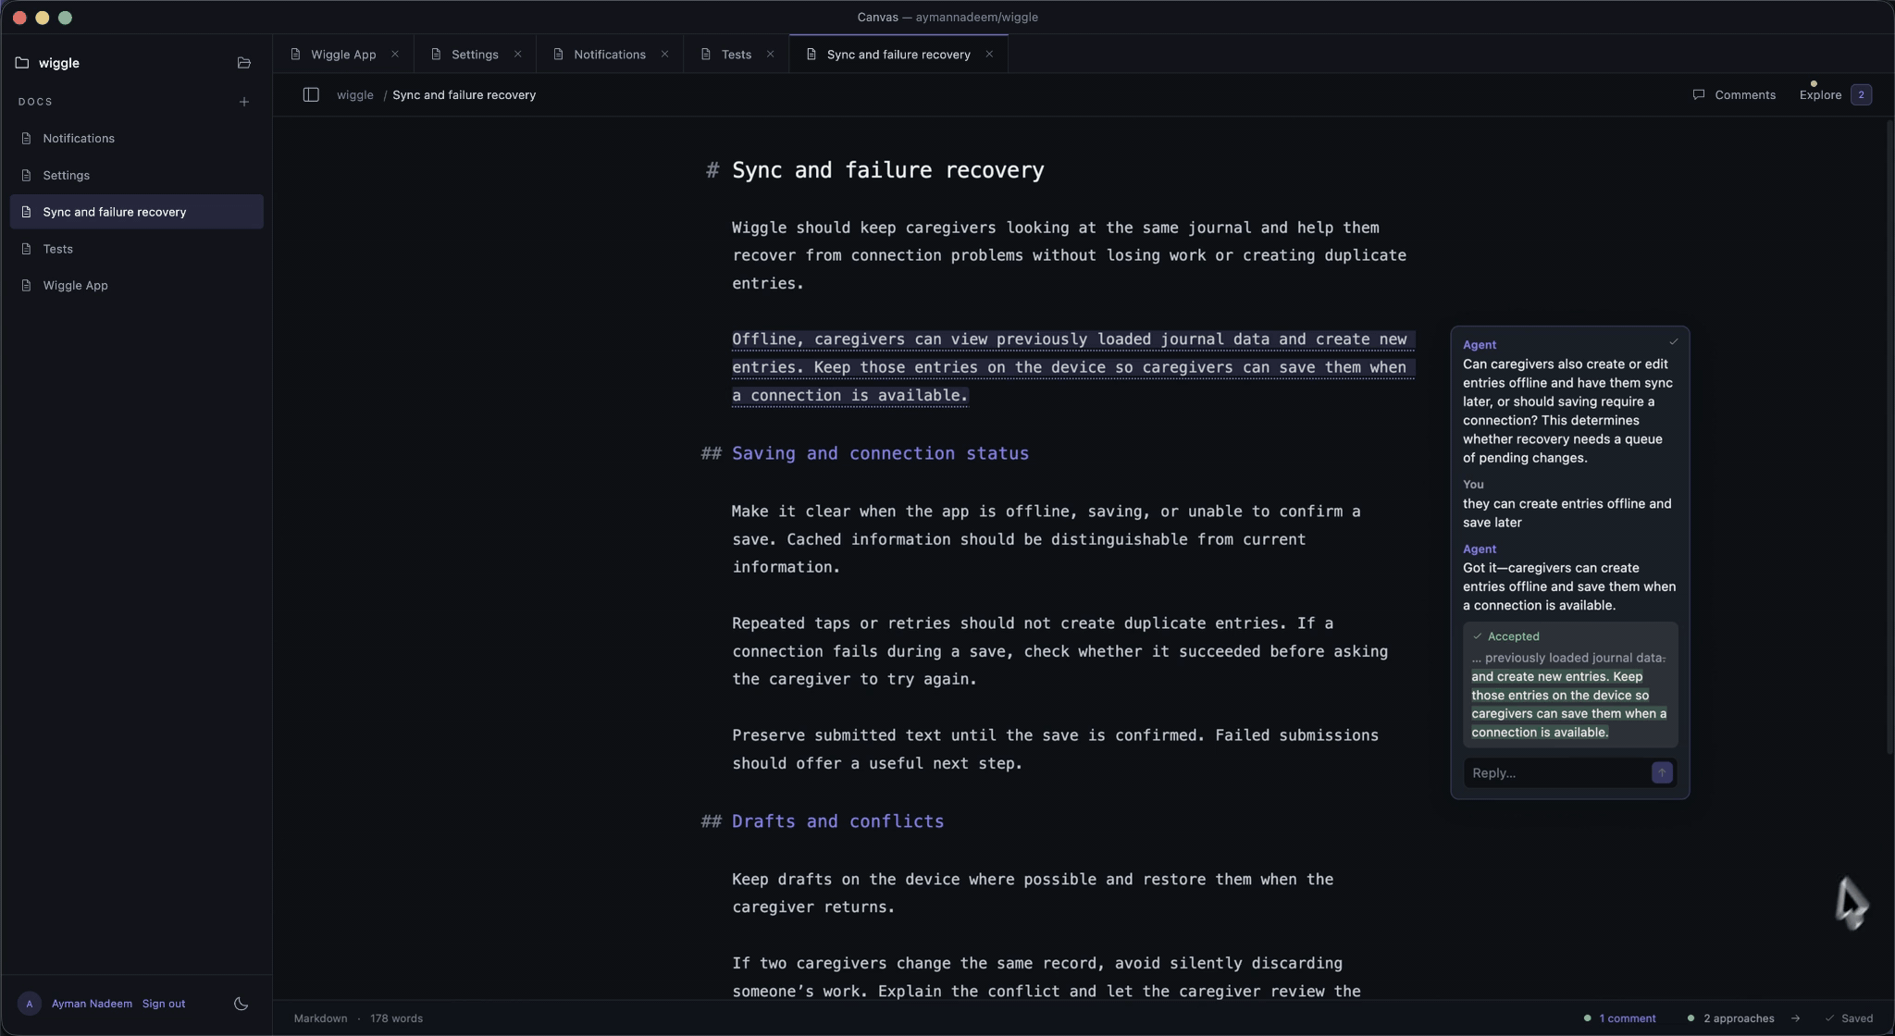Screen dimensions: 1895x1036
Task: Add new doc with plus icon
Action: point(243,102)
